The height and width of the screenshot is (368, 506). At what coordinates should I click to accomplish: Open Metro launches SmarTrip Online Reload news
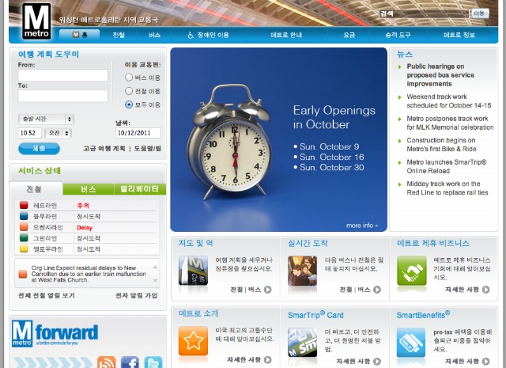pos(446,166)
